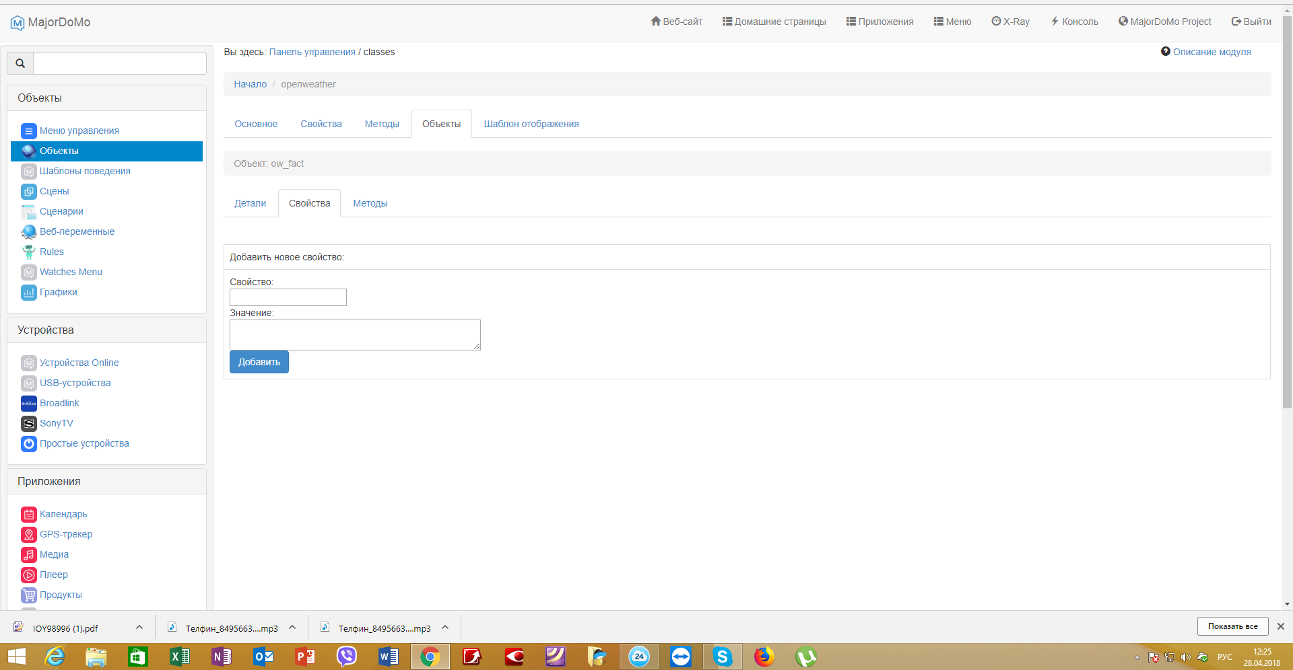Click the Шаблоны поведения sidebar icon
Viewport: 1293px width, 670px height.
pos(28,172)
